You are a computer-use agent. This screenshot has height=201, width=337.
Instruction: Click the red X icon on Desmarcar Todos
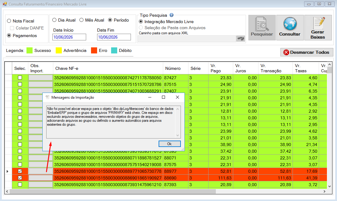click(286, 52)
